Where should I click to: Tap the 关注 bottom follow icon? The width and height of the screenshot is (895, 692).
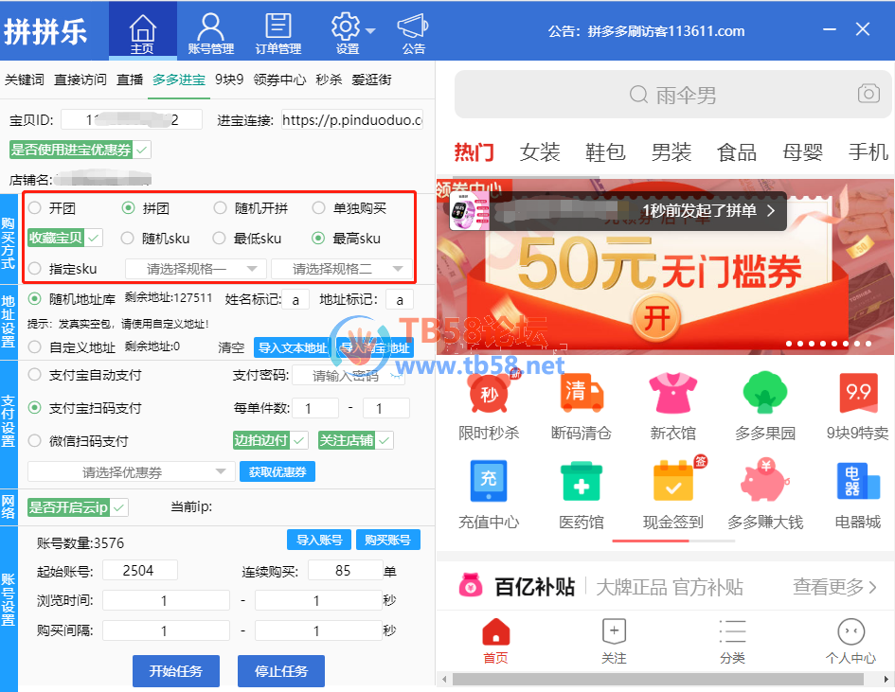click(614, 631)
